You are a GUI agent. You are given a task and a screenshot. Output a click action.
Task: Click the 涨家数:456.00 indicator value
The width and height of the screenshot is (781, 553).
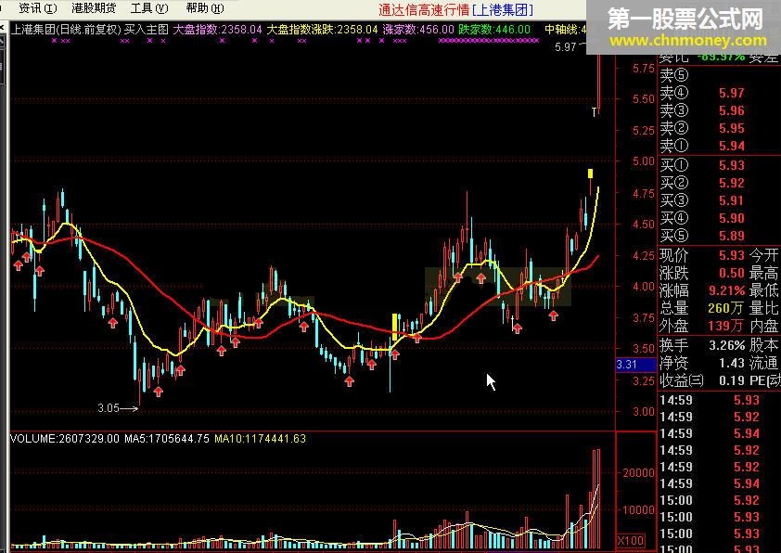click(418, 30)
